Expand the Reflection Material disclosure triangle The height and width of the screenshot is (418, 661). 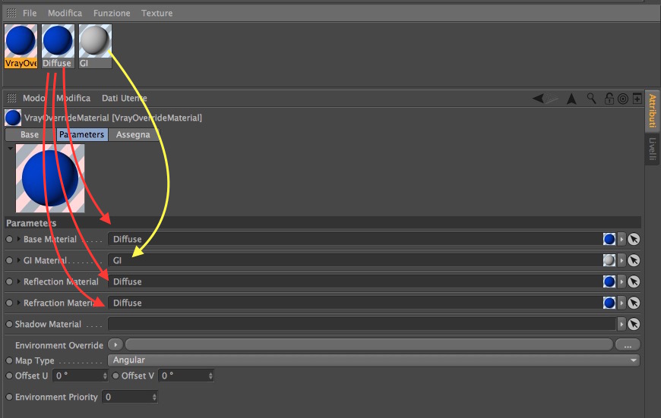point(18,281)
